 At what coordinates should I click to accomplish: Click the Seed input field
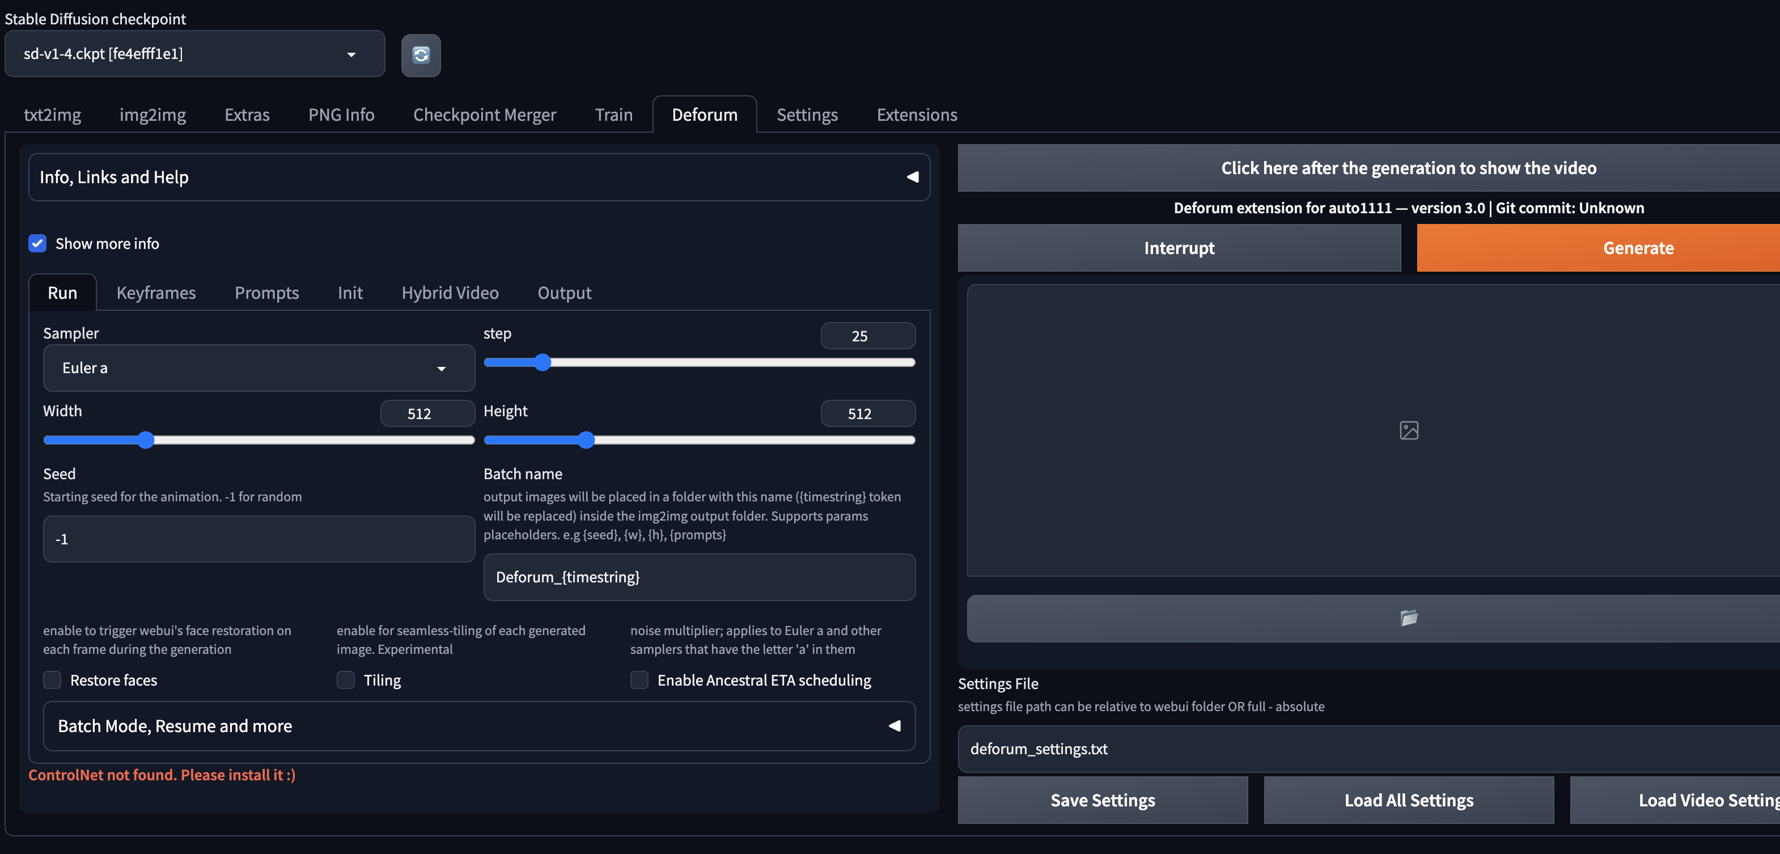coord(258,539)
